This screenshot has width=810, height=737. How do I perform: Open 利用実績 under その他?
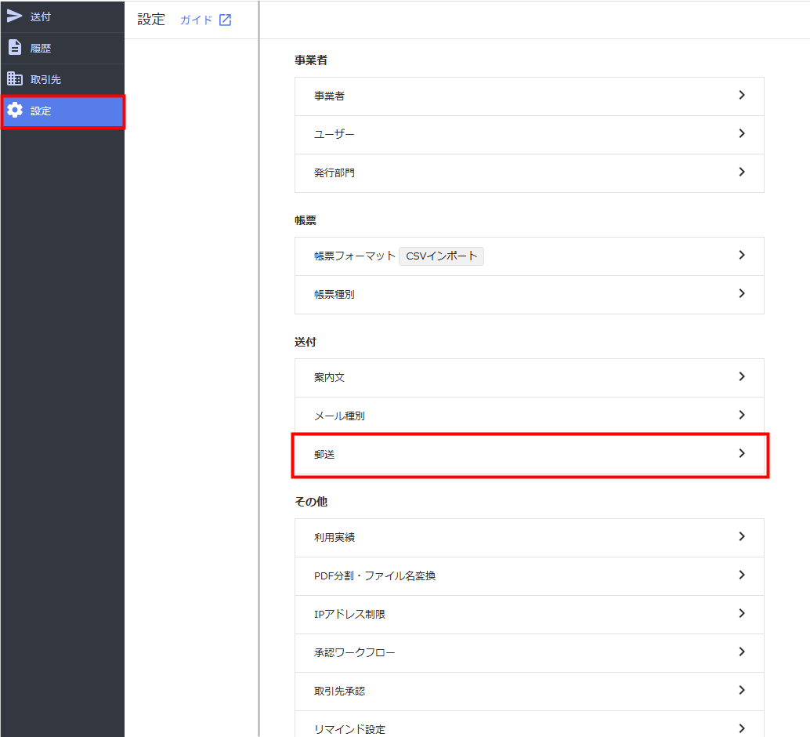point(529,537)
